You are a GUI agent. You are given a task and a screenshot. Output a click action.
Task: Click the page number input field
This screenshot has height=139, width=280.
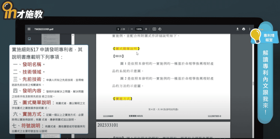[x=118, y=29]
